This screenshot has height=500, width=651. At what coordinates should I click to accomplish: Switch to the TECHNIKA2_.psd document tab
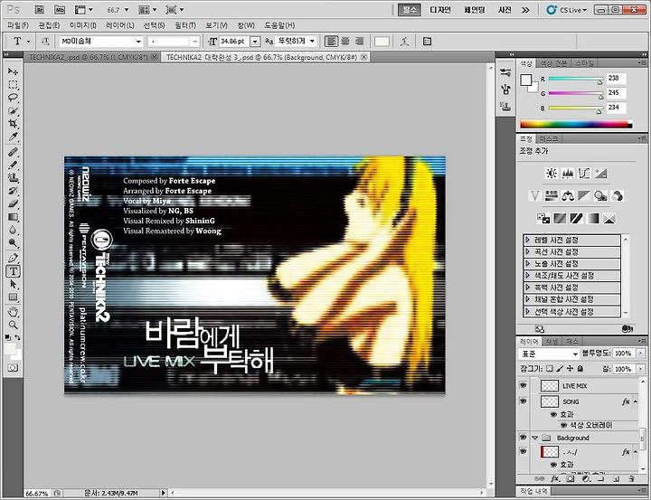pos(88,57)
